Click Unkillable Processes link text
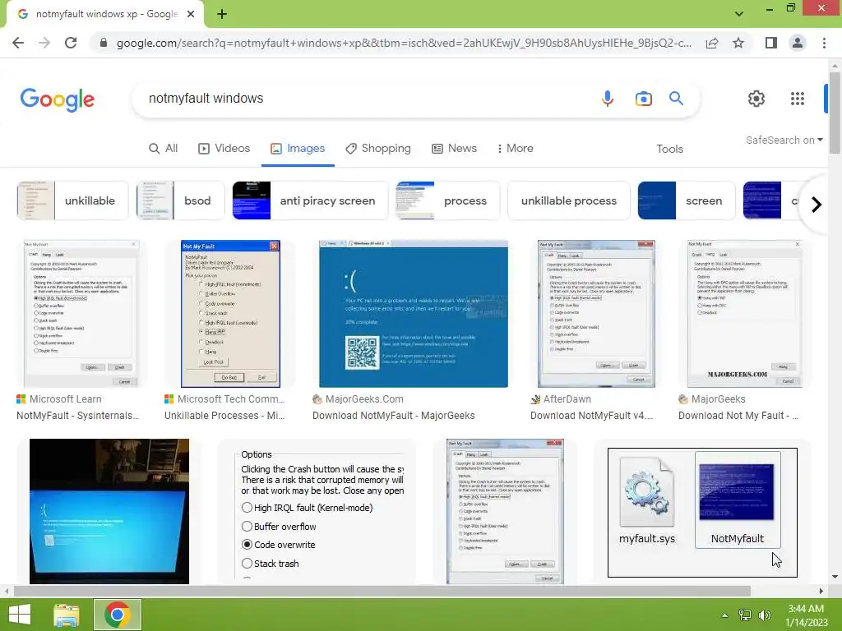The width and height of the screenshot is (842, 631). 224,415
